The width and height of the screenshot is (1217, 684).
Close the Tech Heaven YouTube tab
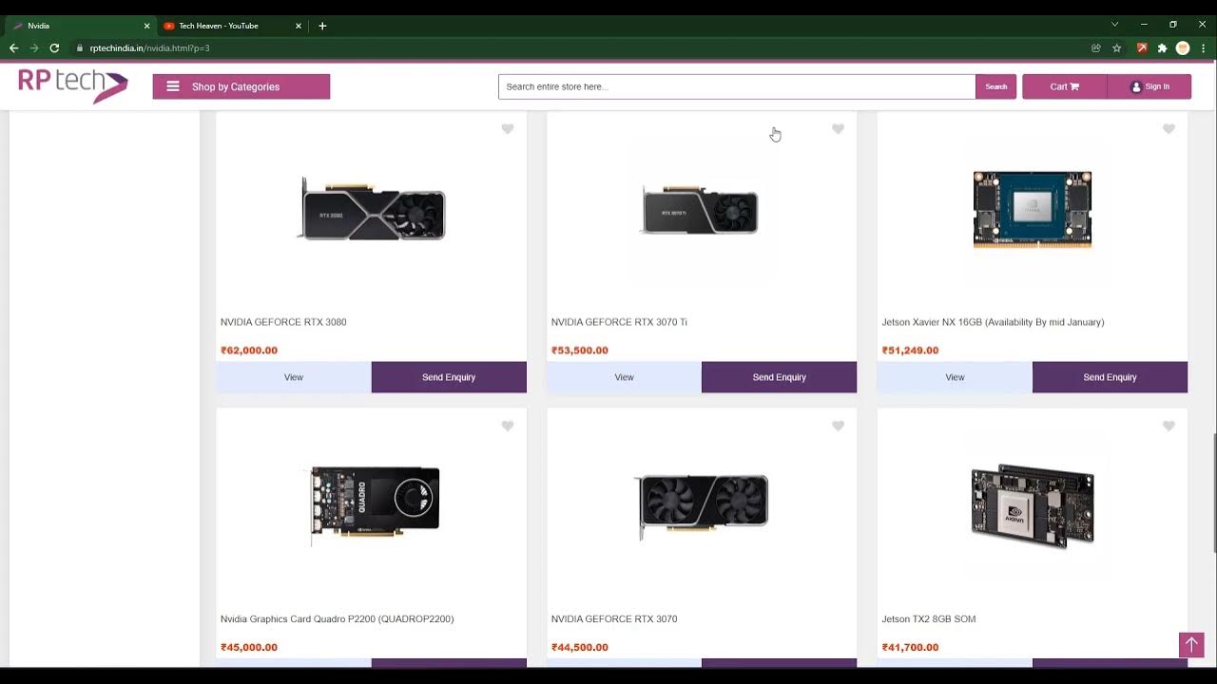click(299, 26)
